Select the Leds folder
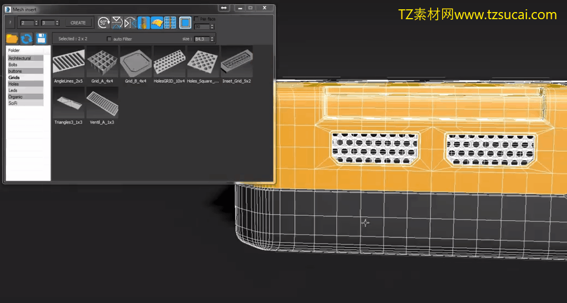Image resolution: width=567 pixels, height=303 pixels. pyautogui.click(x=25, y=90)
